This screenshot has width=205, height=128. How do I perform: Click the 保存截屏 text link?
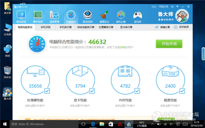pyautogui.click(x=184, y=27)
